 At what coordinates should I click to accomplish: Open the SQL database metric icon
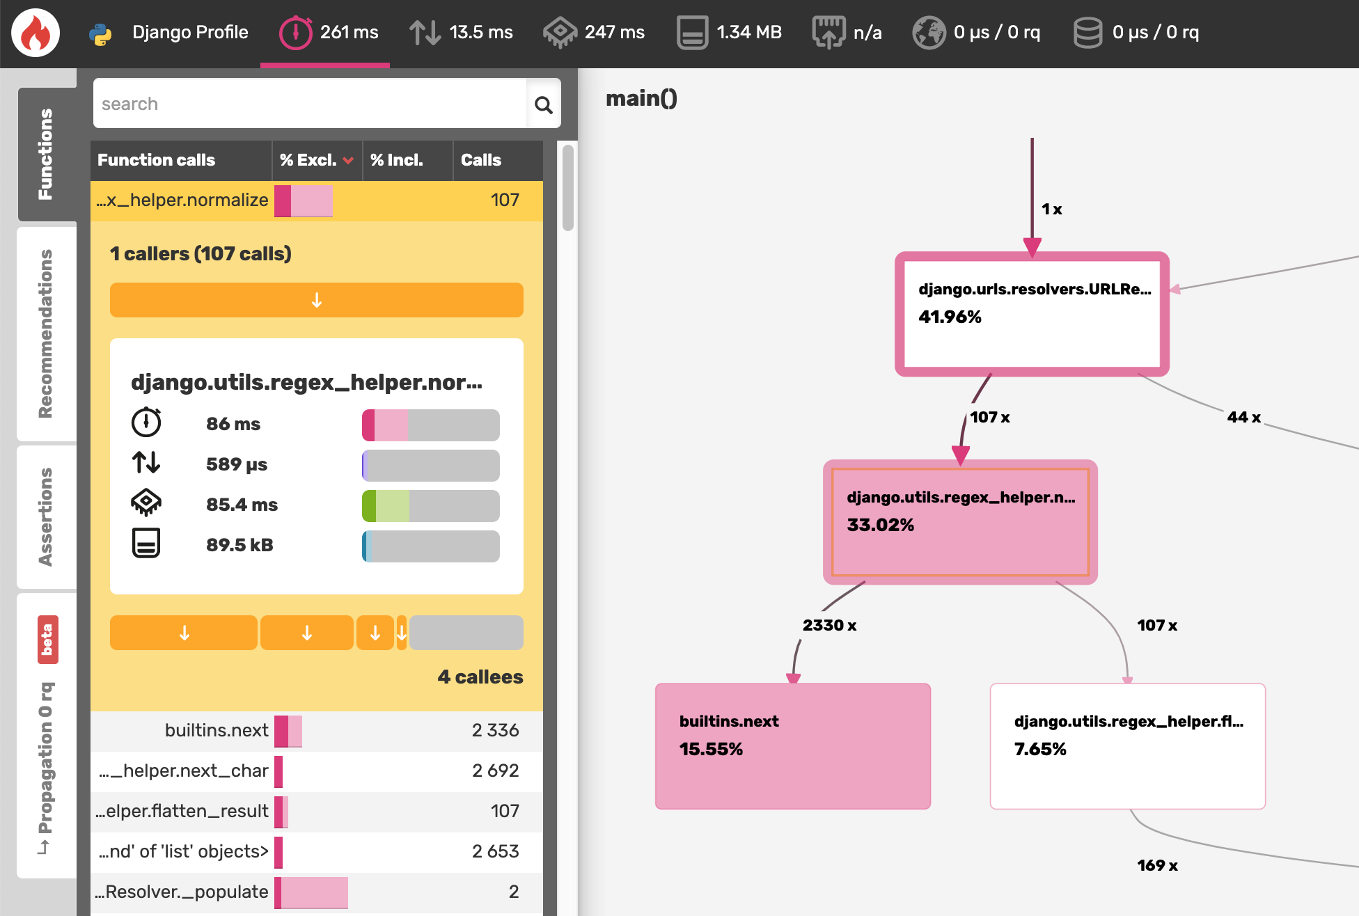tap(1087, 31)
